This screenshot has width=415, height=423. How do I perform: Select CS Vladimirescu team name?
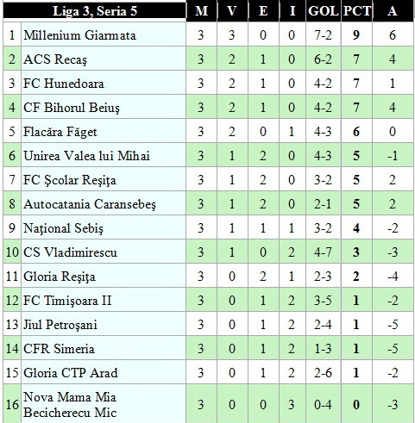coord(71,252)
